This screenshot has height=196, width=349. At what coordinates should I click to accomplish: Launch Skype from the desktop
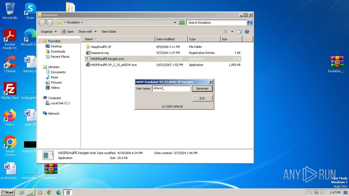[x=30, y=11]
